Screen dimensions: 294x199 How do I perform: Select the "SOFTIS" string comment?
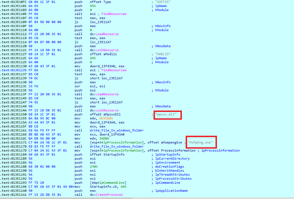(x=163, y=2)
